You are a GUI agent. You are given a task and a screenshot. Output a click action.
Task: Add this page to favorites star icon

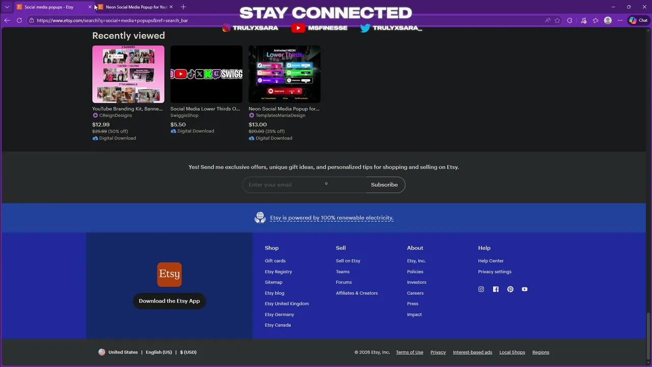click(557, 20)
